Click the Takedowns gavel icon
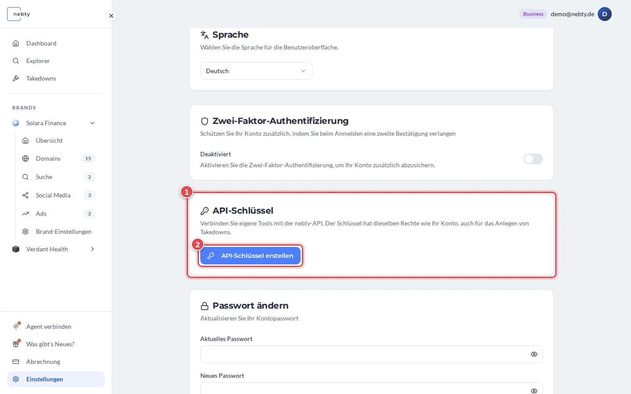 coord(16,78)
